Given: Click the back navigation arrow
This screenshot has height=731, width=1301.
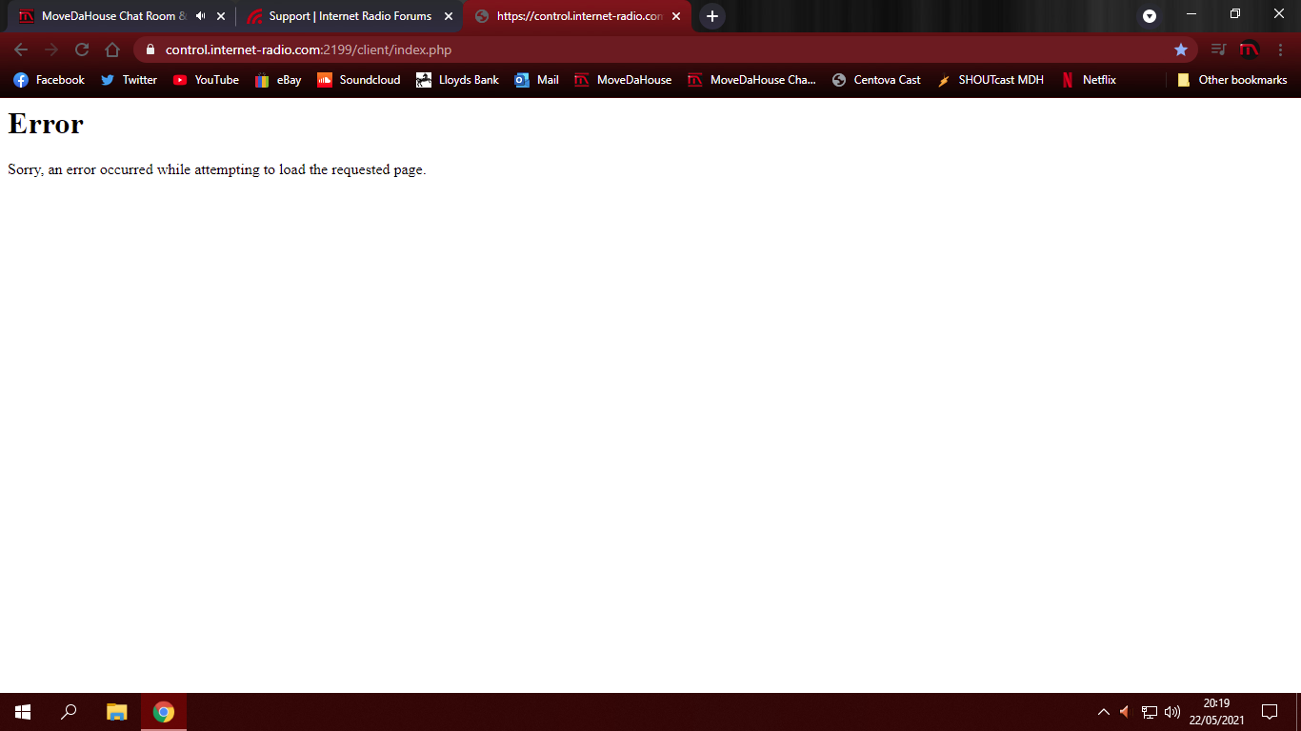Looking at the screenshot, I should click(21, 49).
